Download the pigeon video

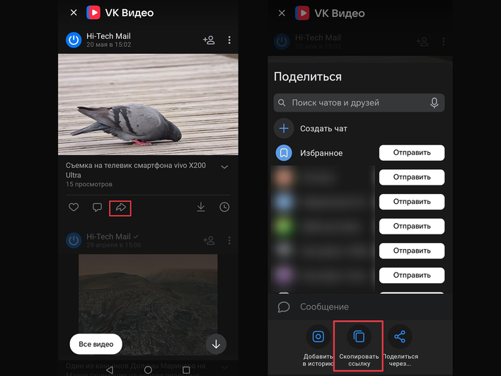[x=201, y=207]
